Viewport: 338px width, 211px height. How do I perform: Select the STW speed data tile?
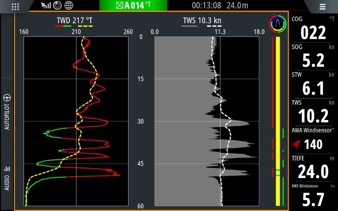pos(313,84)
